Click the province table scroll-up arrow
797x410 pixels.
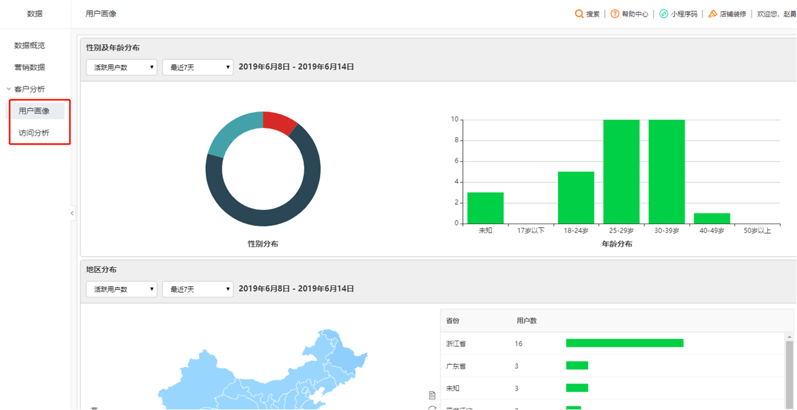pyautogui.click(x=789, y=337)
